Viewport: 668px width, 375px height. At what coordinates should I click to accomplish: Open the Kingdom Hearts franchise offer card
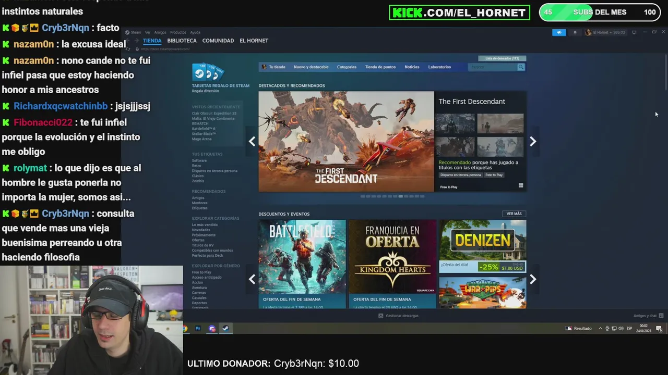(392, 264)
